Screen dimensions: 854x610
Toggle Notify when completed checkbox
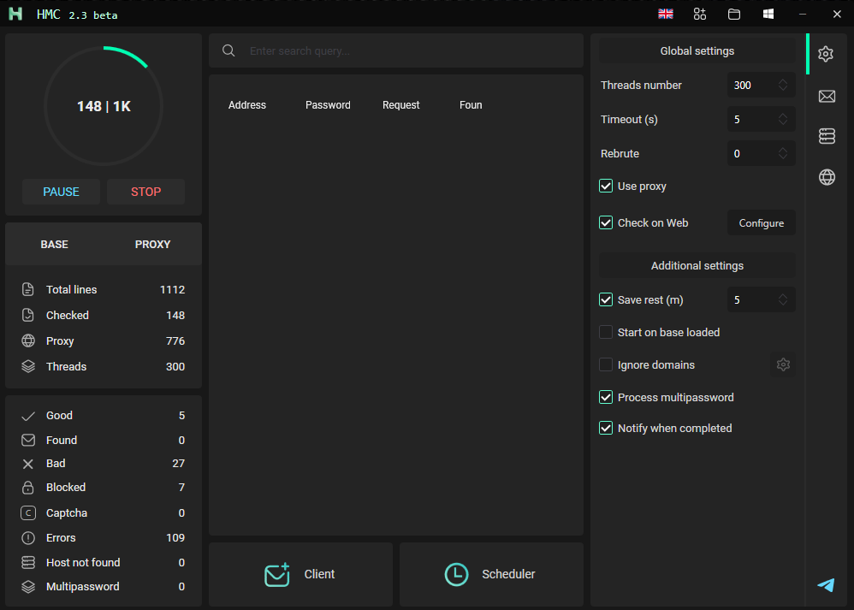point(606,428)
